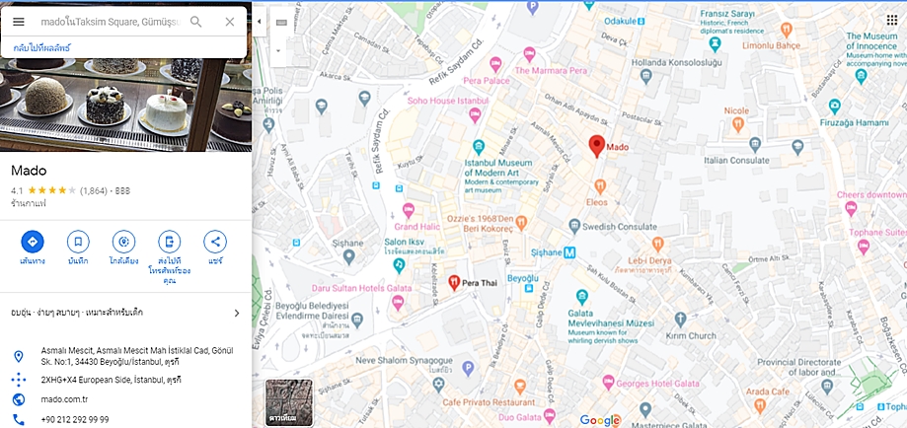907x428 pixels.
Task: Select the Cafe Privato Restaurant marker
Action: (x=519, y=387)
